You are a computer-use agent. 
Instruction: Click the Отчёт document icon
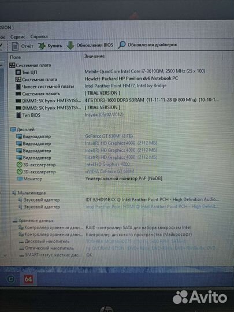click(x=15, y=46)
